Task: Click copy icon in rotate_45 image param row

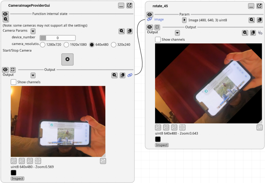Action: point(260,20)
